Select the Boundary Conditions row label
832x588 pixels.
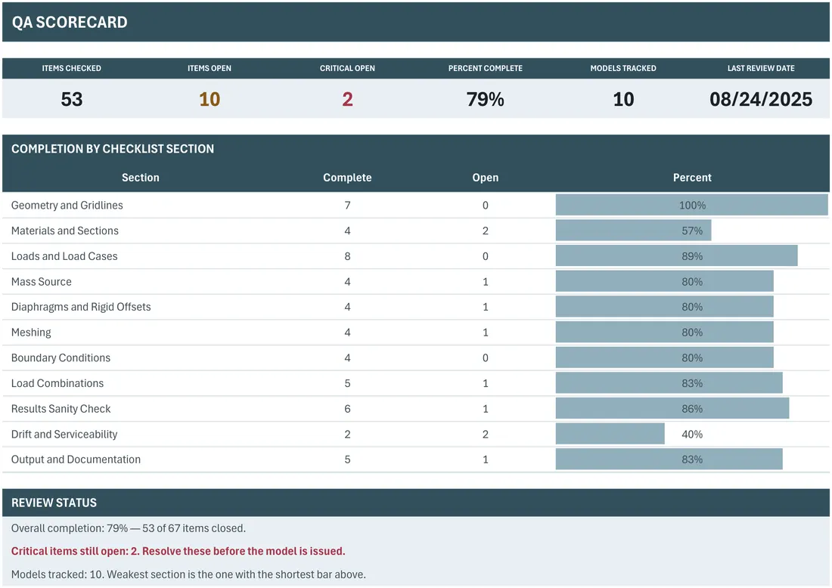61,358
